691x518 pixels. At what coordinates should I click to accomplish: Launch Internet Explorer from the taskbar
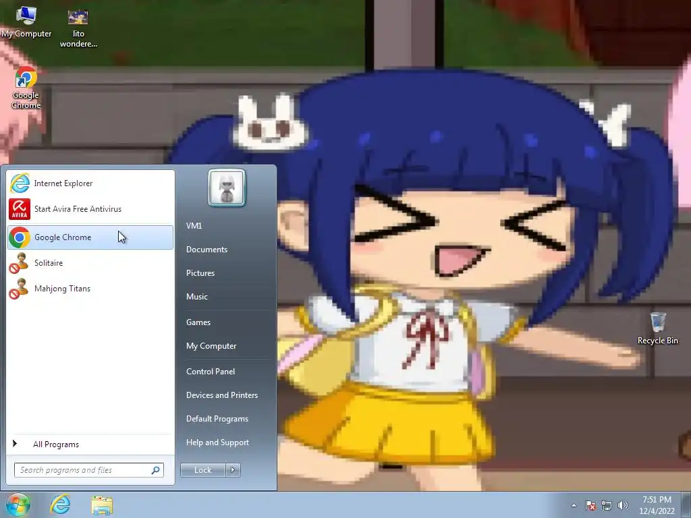coord(60,505)
